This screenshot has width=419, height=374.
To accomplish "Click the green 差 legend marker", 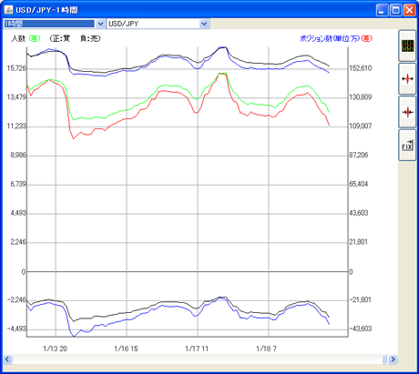I will pos(35,38).
